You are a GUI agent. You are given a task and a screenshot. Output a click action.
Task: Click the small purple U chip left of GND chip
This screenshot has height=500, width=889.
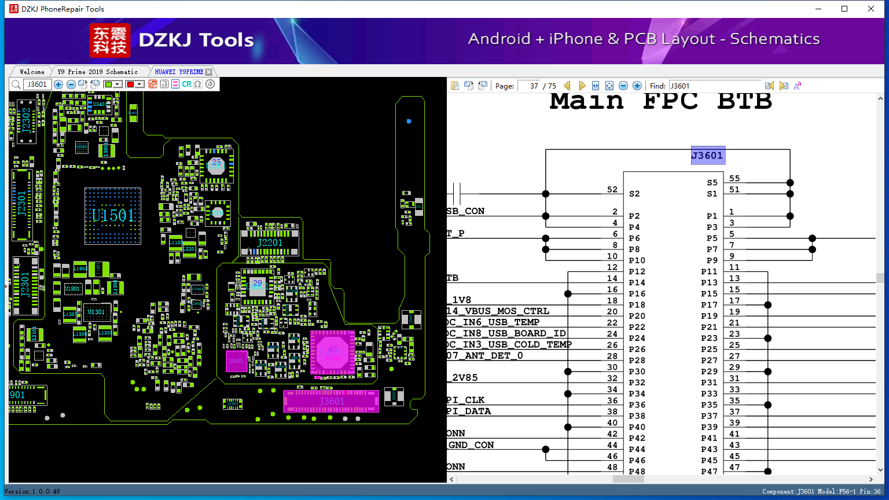[x=236, y=361]
